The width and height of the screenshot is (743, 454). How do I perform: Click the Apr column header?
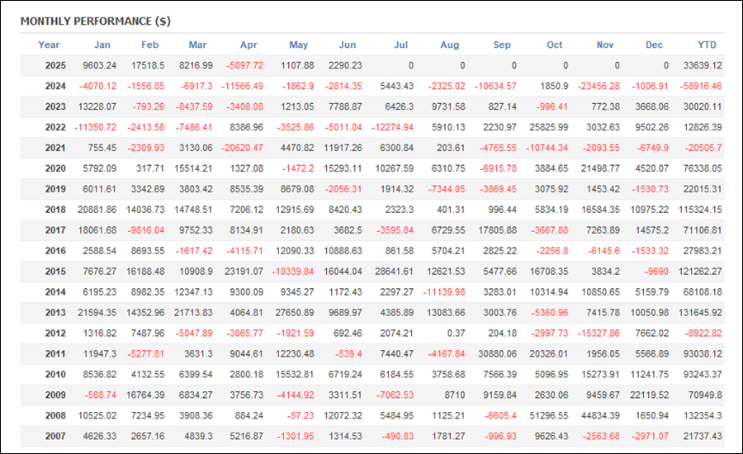pyautogui.click(x=248, y=45)
